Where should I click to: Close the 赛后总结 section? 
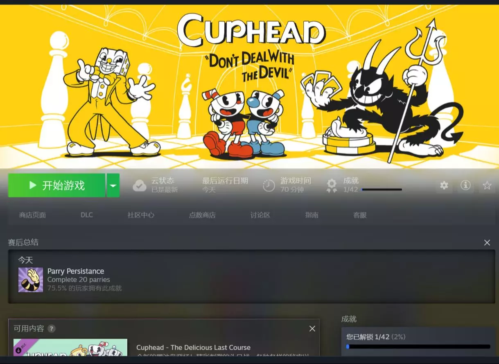coord(487,243)
